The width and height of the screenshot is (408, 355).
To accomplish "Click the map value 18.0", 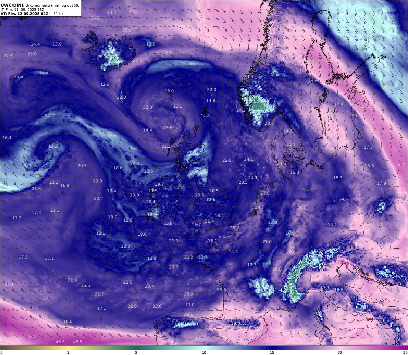I will coord(68,322).
